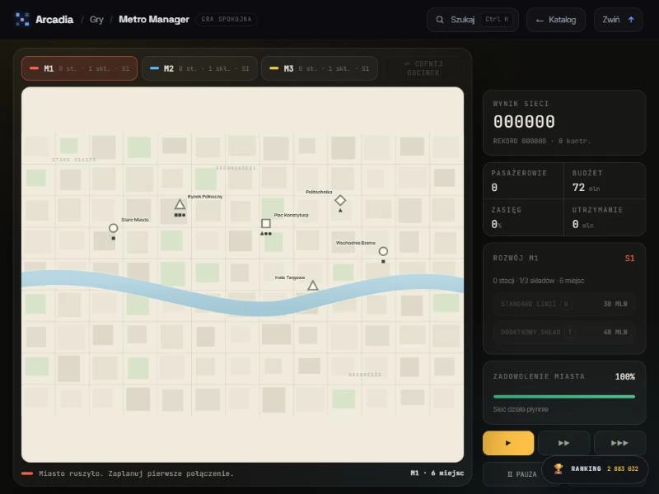Select the M1 red line tab

tap(79, 68)
